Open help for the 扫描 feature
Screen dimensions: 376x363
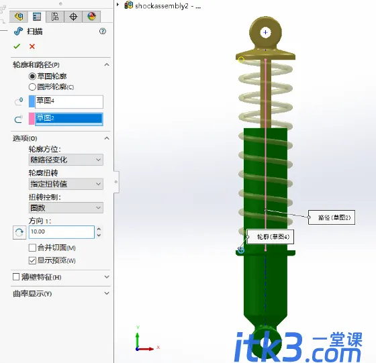103,31
